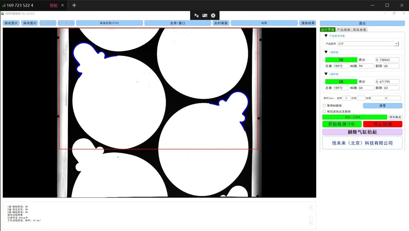Enable the 模拟连续交叉剔除 checkbox
Screen dimensions: 409x231
pos(324,111)
